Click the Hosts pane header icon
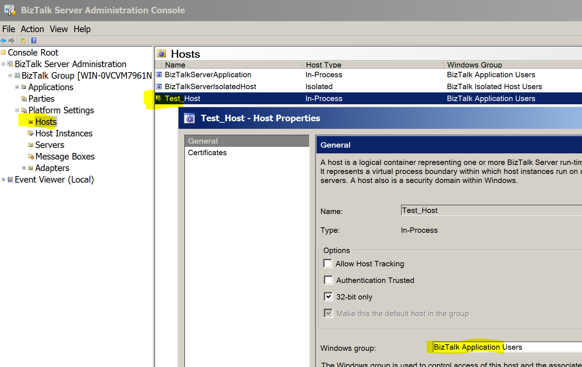 [x=161, y=54]
